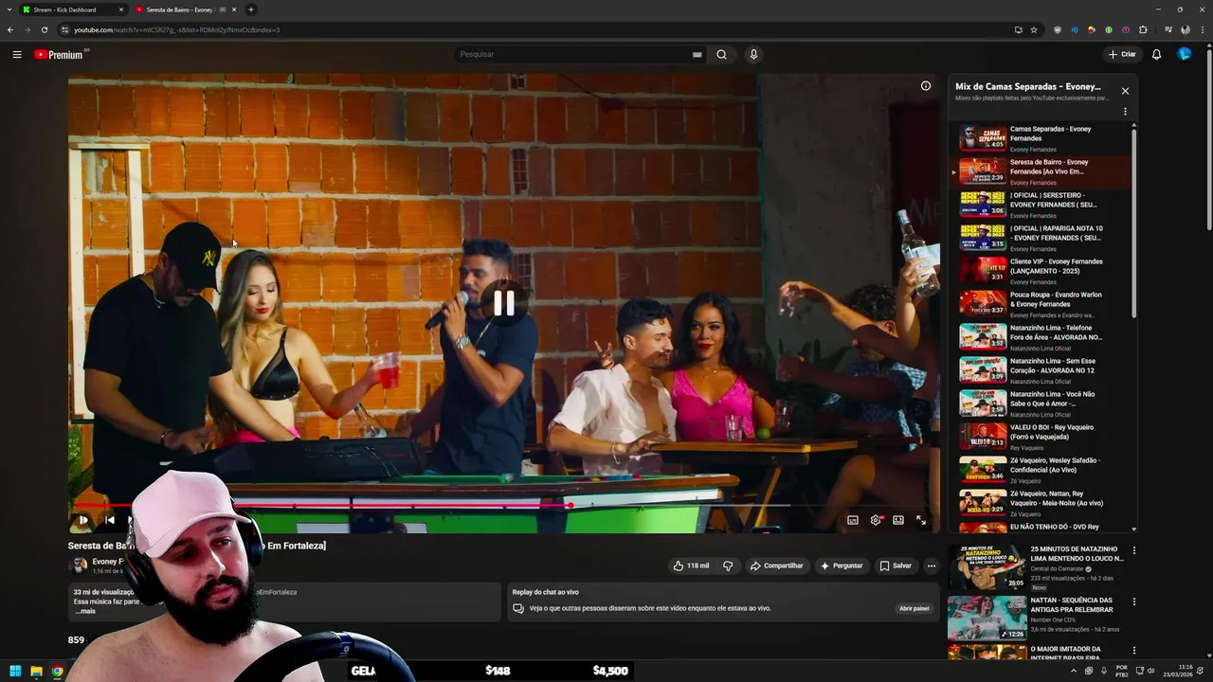Screen dimensions: 1213x682
Task: Open the Windows Start menu
Action: tap(15, 671)
